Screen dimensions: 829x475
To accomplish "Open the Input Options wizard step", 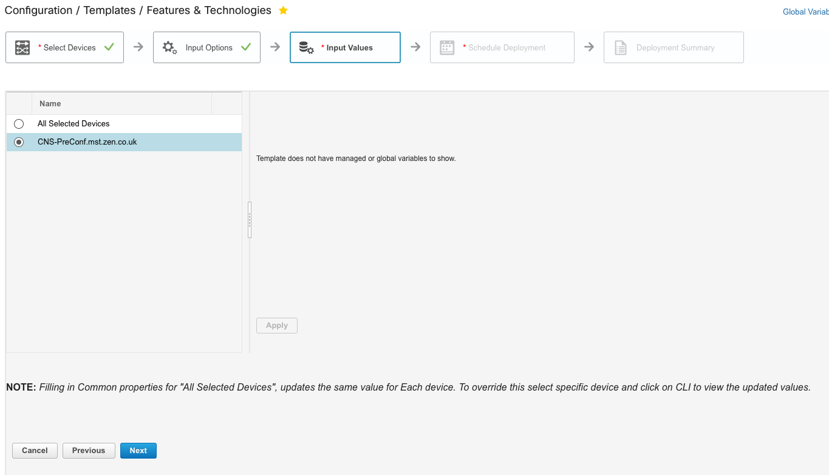I will [206, 47].
